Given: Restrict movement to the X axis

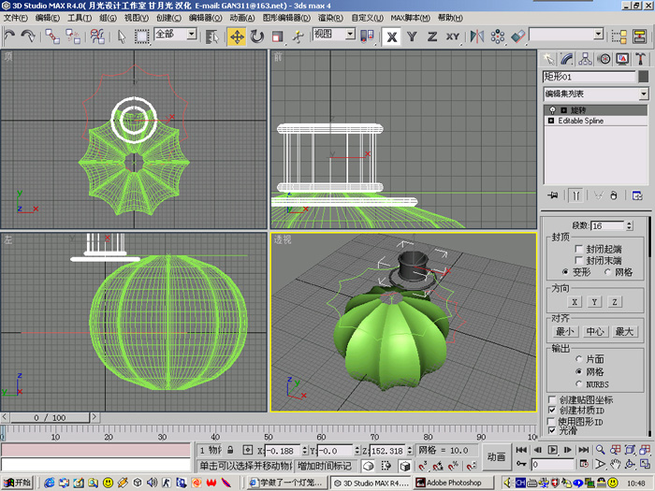Looking at the screenshot, I should [x=391, y=36].
